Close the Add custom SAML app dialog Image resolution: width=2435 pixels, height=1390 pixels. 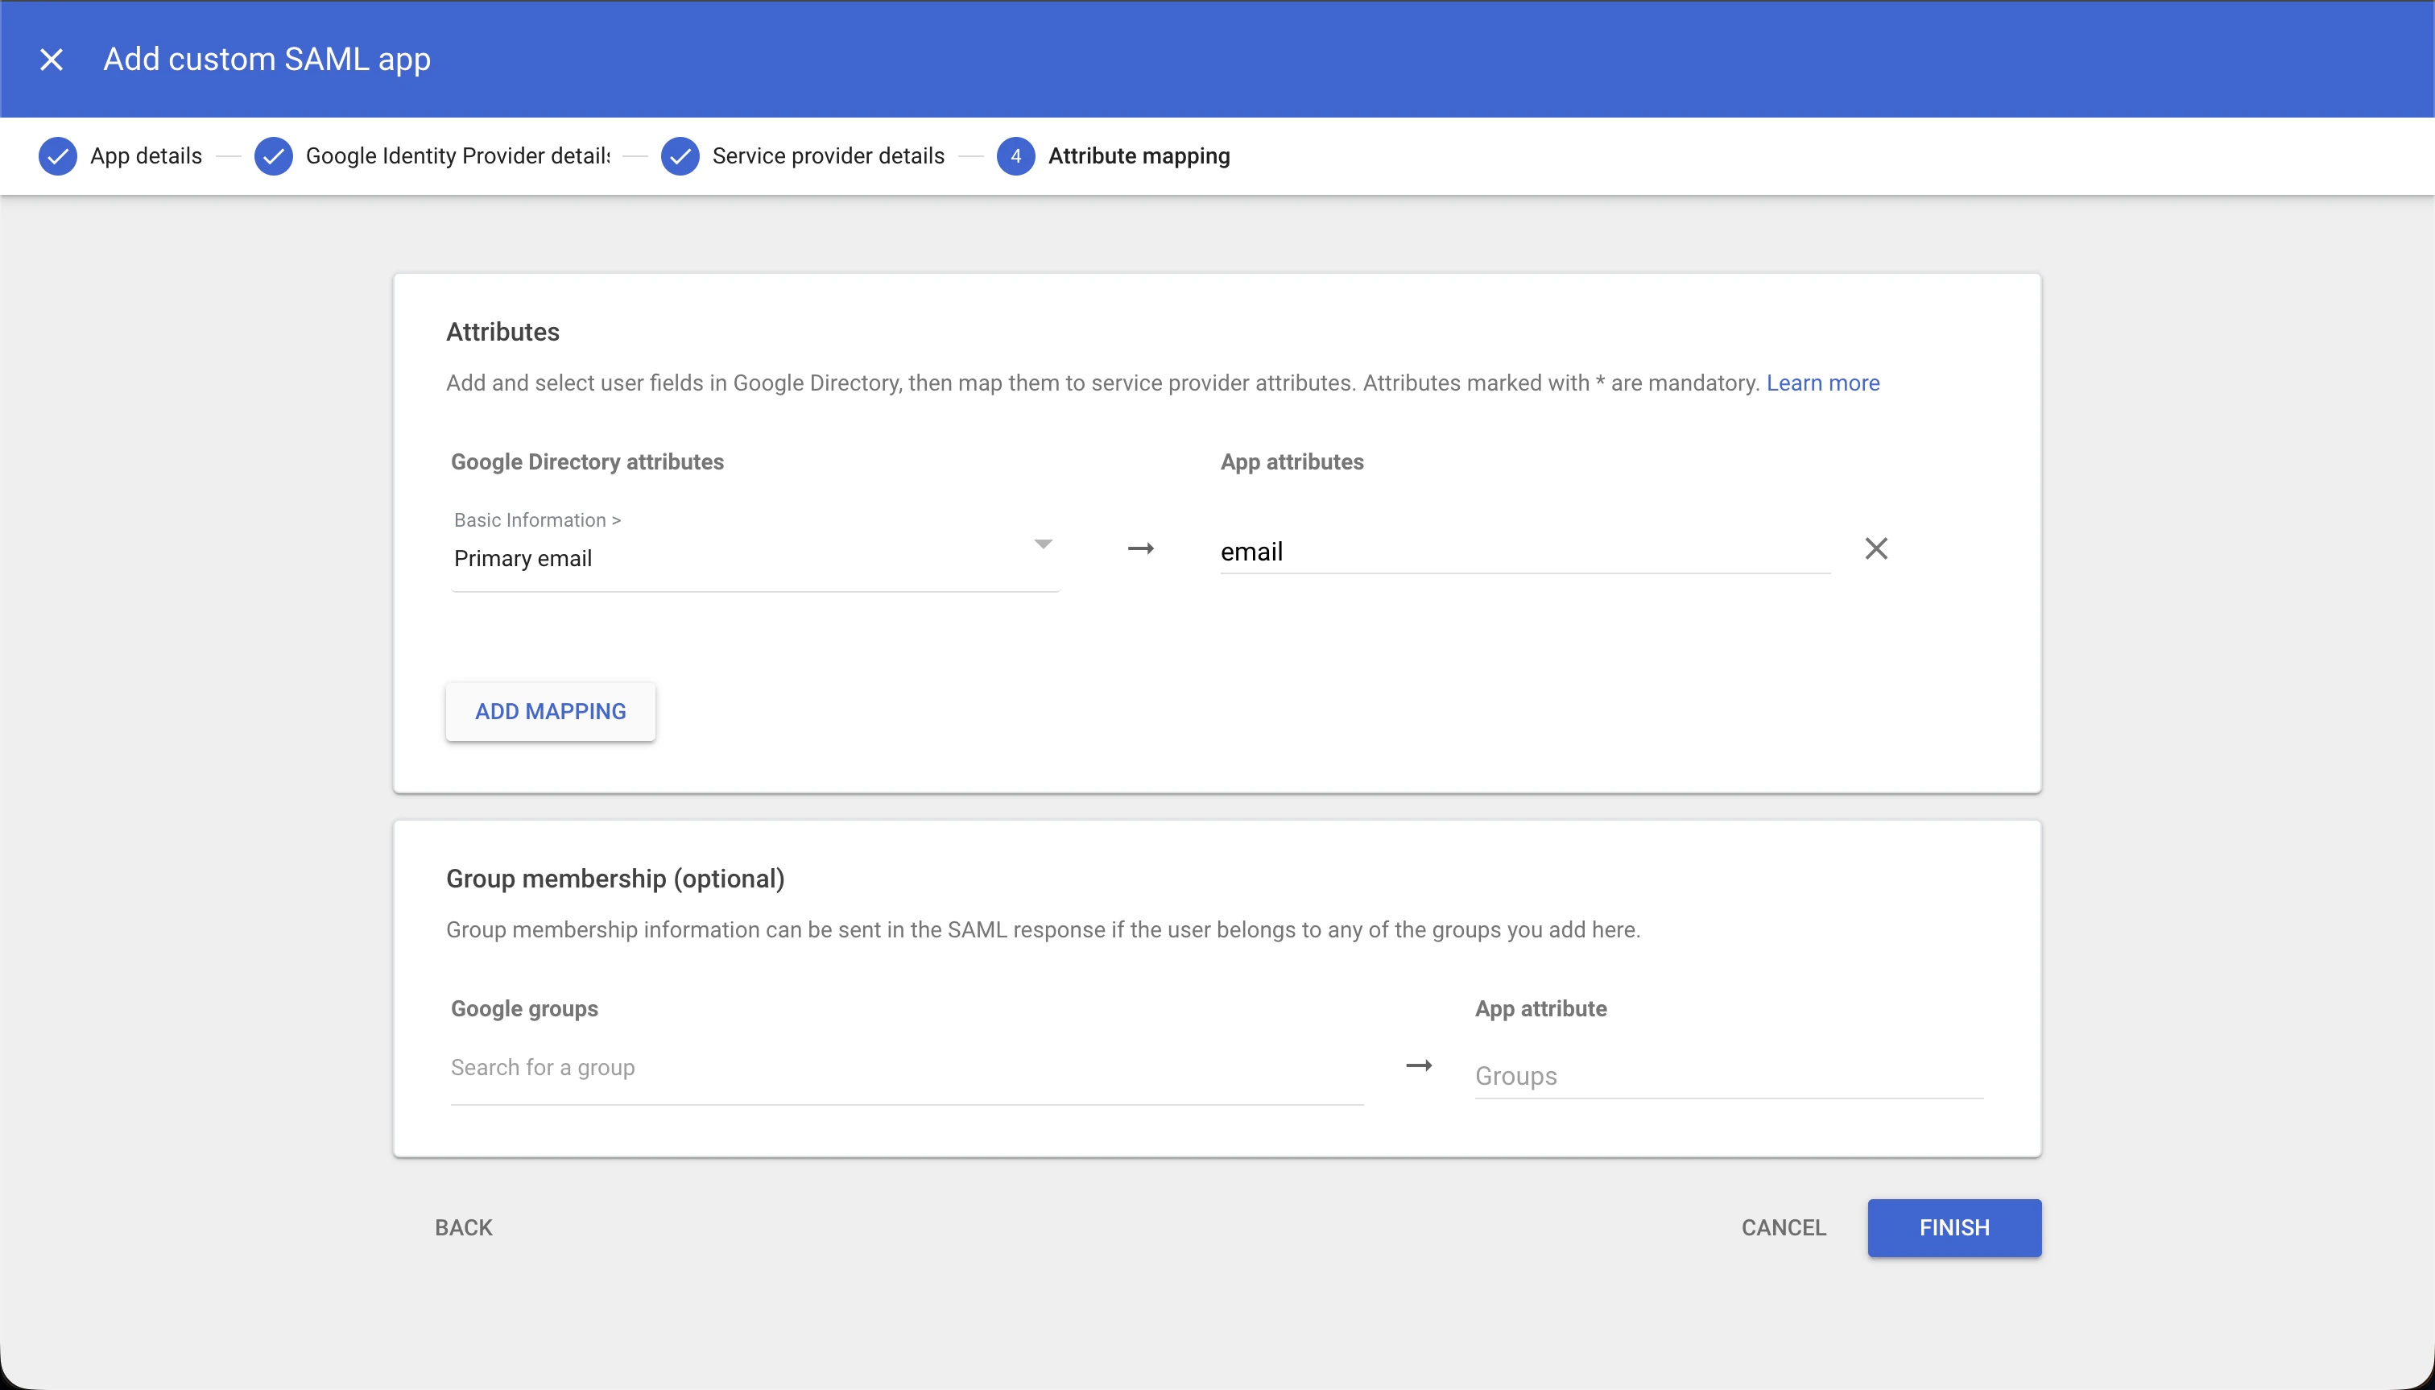[52, 59]
